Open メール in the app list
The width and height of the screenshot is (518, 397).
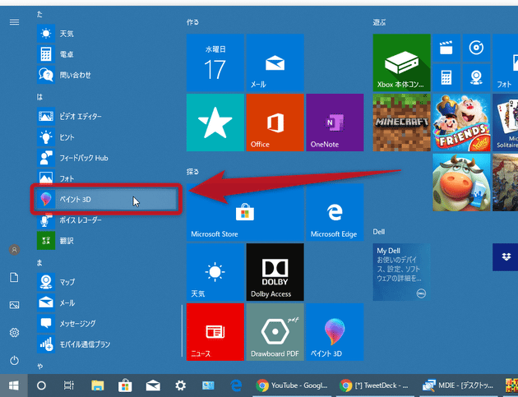click(x=106, y=302)
